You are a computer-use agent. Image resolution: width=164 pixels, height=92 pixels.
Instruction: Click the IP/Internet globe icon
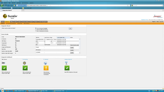tap(45, 63)
